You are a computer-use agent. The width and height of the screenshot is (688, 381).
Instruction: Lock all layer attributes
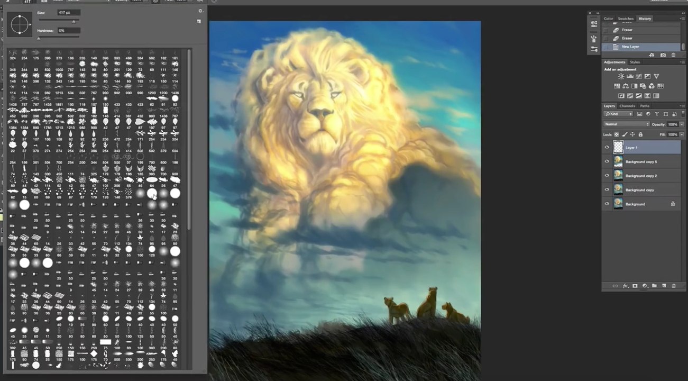(x=640, y=134)
